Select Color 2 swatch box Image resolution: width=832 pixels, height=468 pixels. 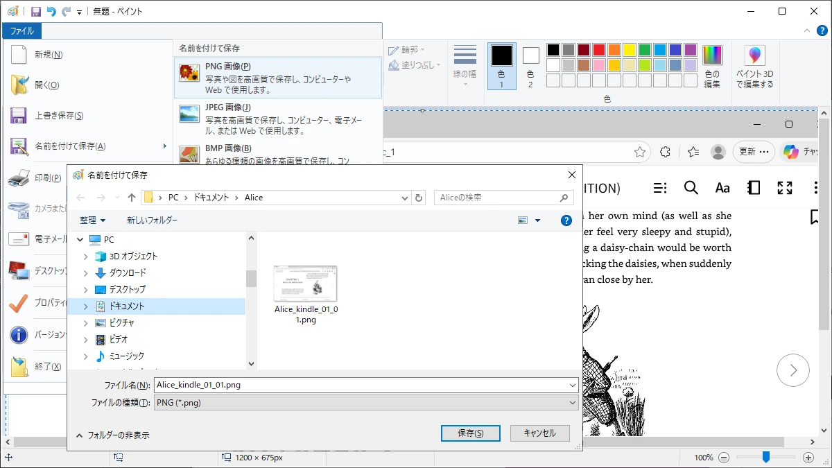click(530, 67)
